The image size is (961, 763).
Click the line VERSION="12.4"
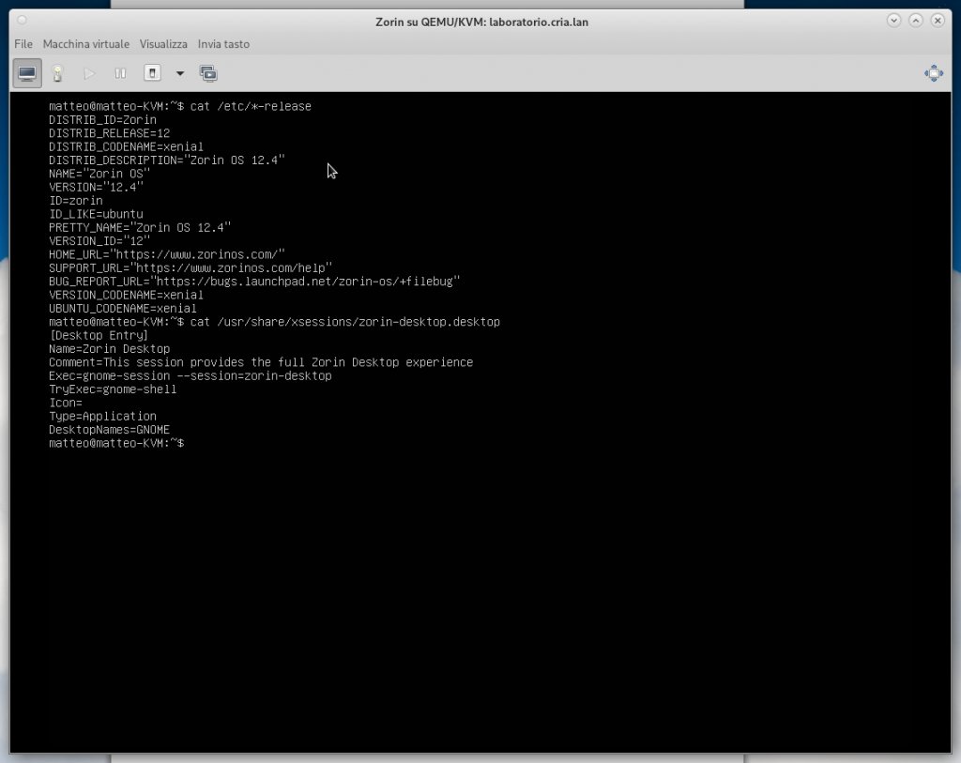point(96,188)
